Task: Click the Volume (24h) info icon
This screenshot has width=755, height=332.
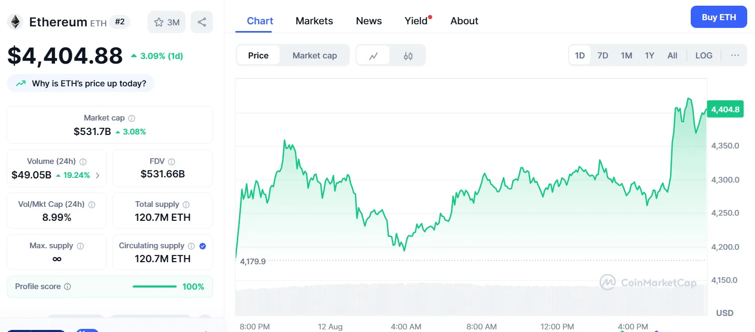Action: tap(83, 162)
